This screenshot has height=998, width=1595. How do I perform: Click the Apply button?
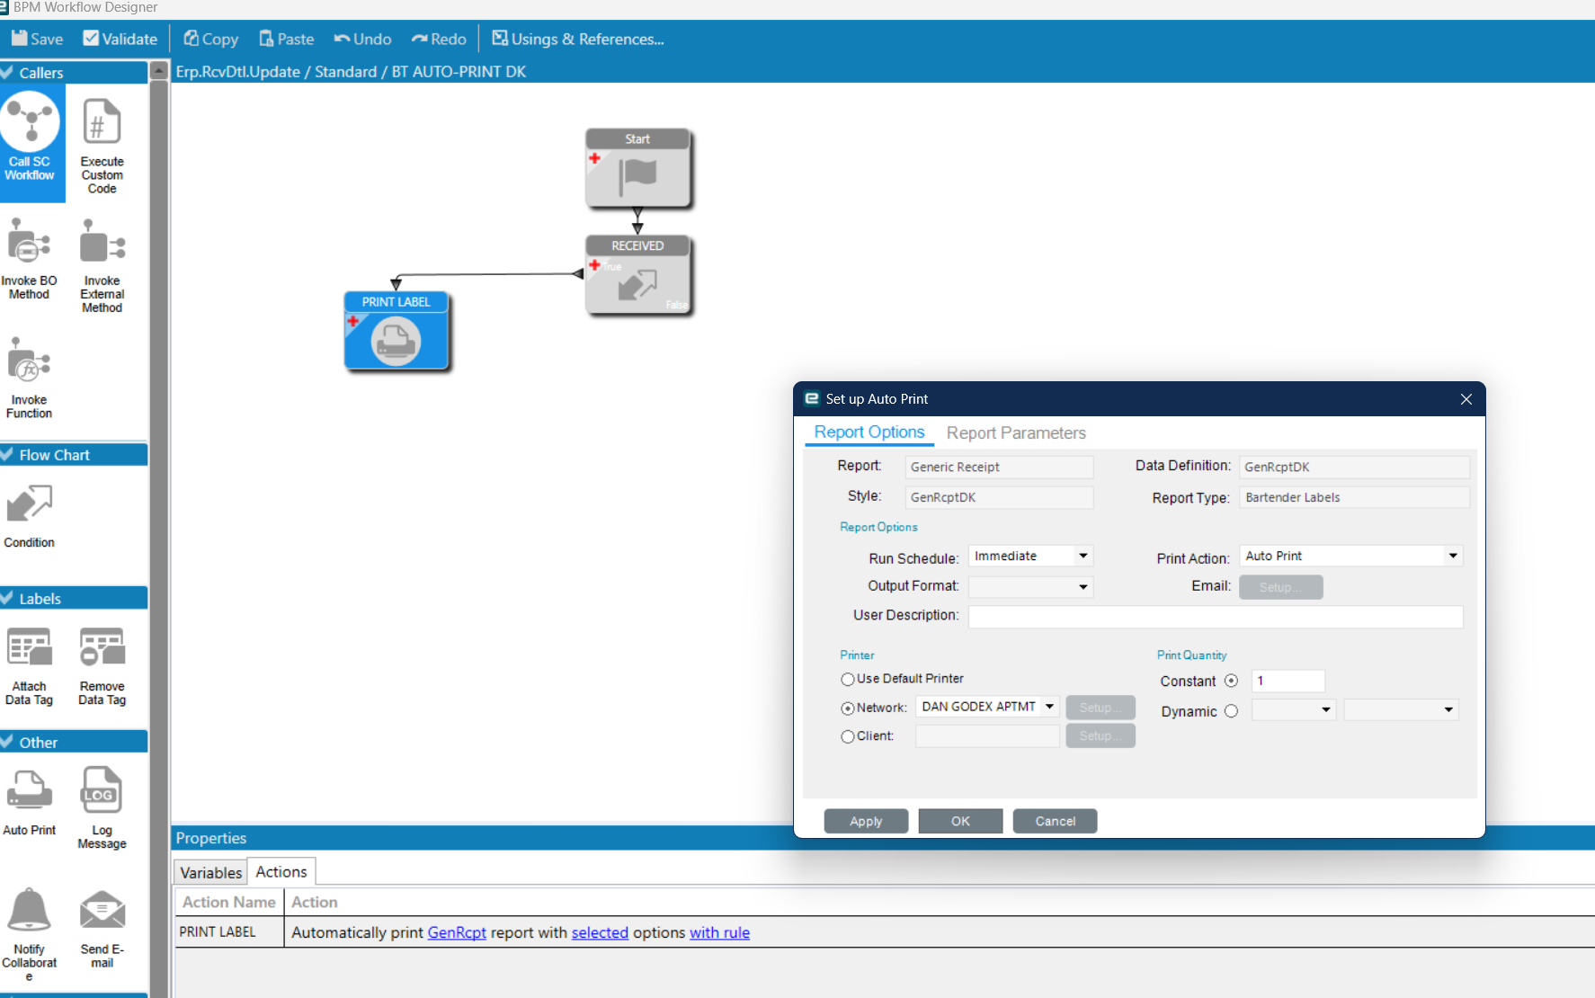click(866, 821)
